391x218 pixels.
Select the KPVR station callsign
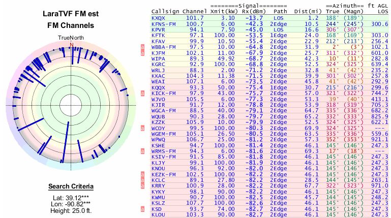(158, 29)
